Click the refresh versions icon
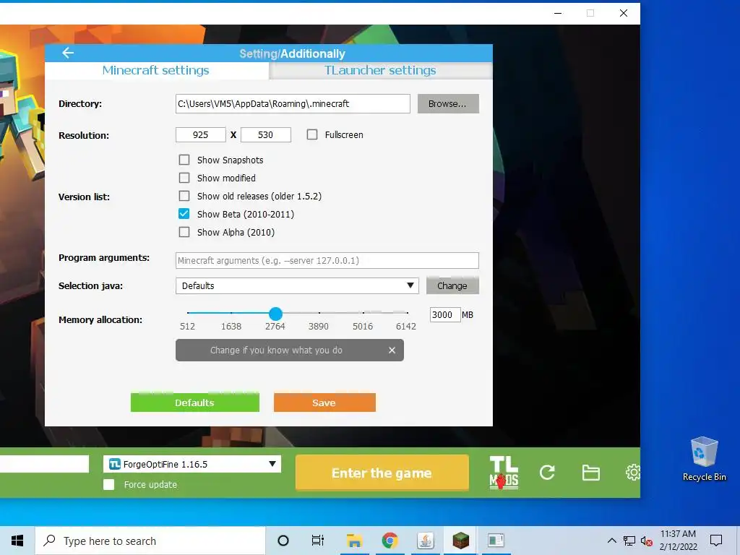740x555 pixels. pos(547,473)
